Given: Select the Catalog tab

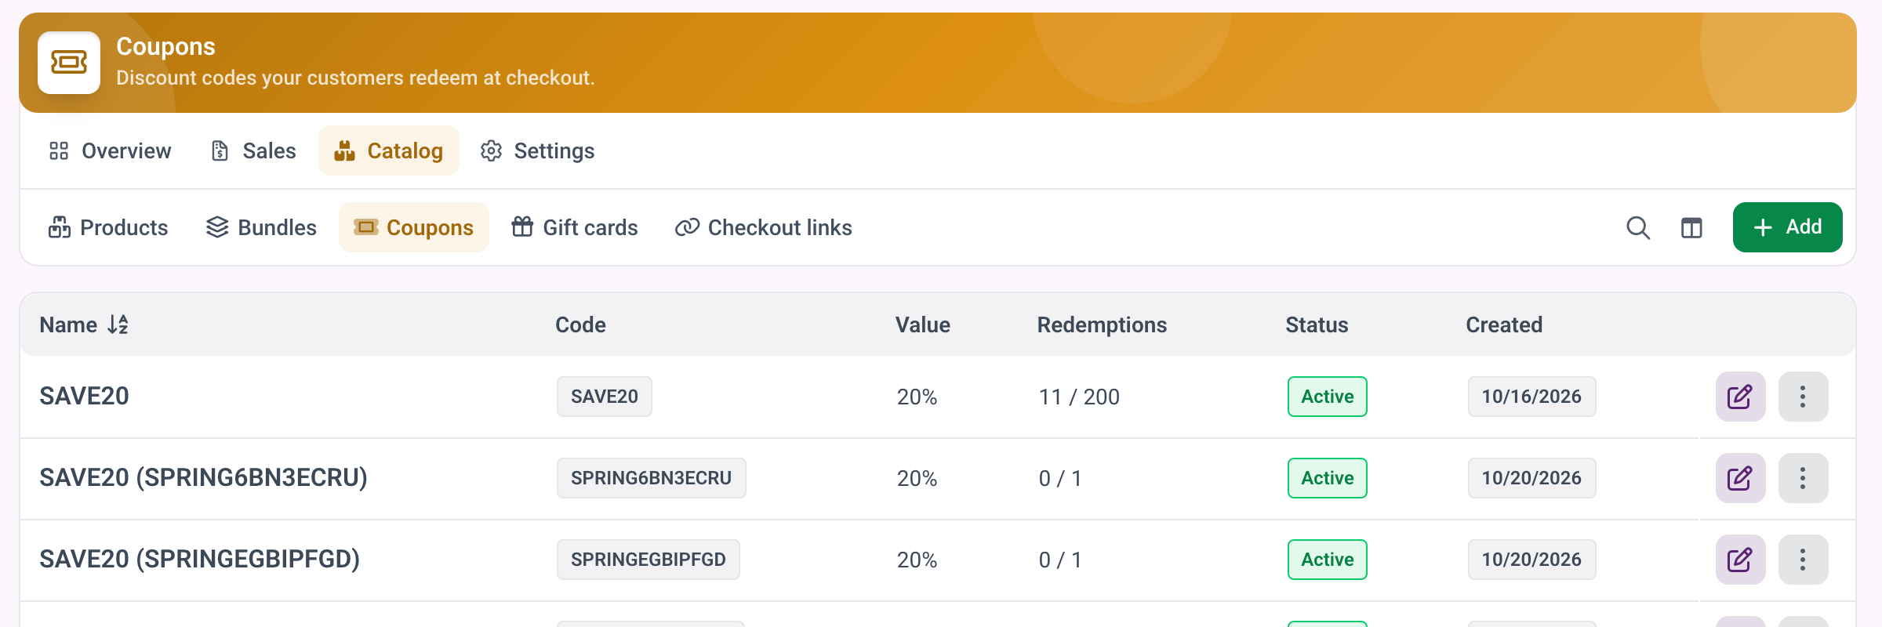Looking at the screenshot, I should pos(389,150).
